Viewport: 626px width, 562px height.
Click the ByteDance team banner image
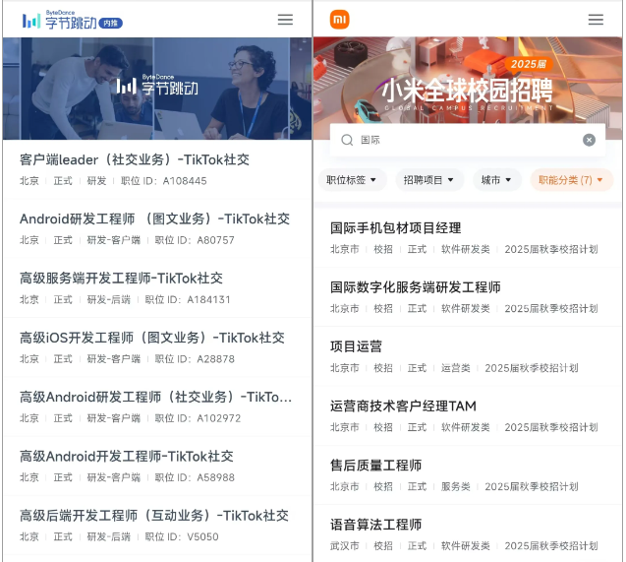[157, 89]
